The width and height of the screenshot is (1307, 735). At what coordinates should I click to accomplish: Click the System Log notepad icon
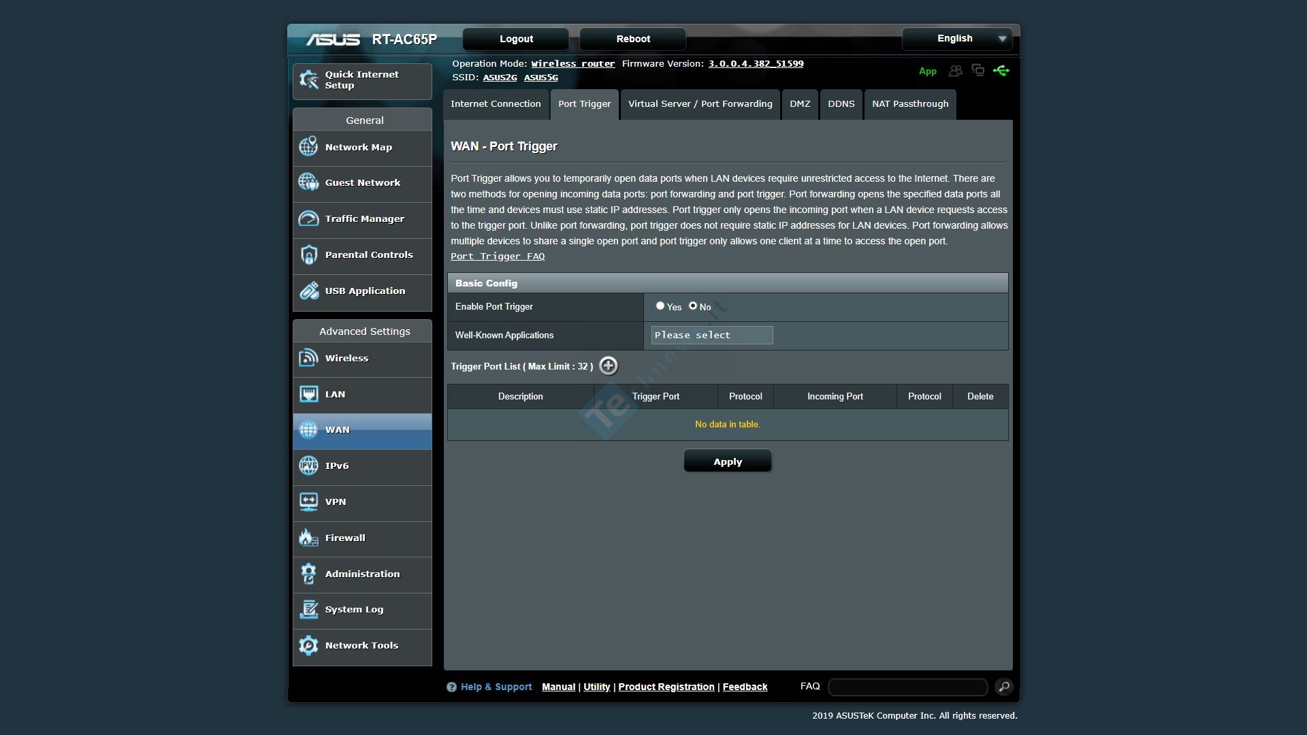point(308,609)
